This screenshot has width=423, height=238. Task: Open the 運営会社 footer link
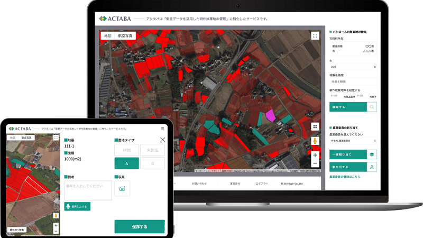235,184
